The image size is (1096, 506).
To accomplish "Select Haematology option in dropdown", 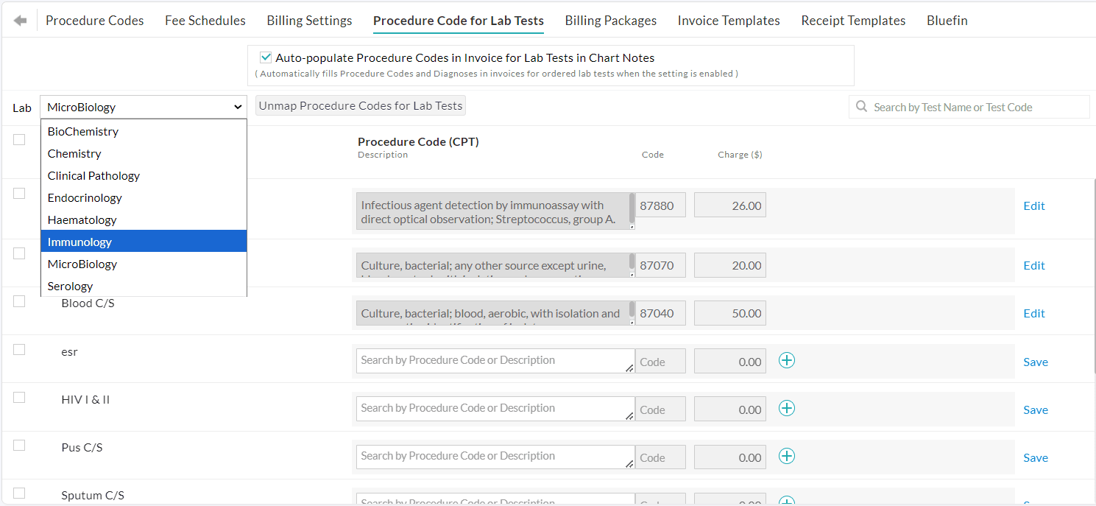I will (x=144, y=219).
